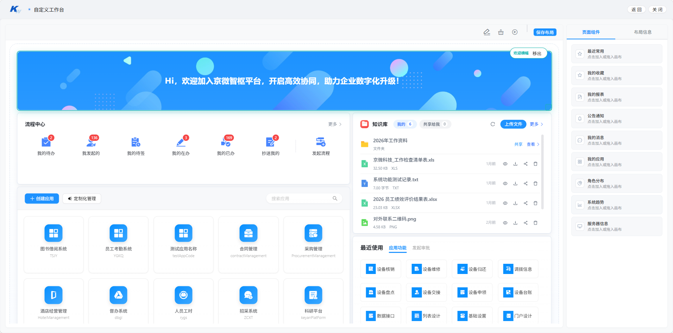Select 我的 filter in 知识库
The image size is (673, 333).
coord(405,124)
